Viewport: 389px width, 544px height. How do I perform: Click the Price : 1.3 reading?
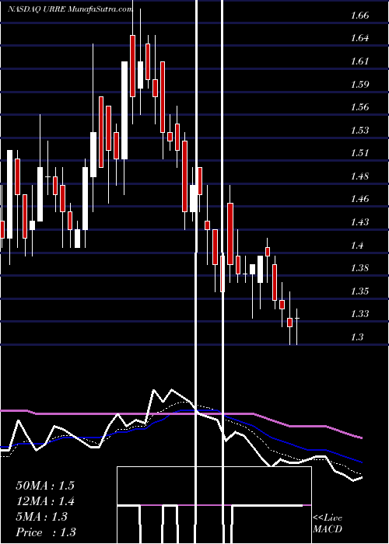[46, 532]
